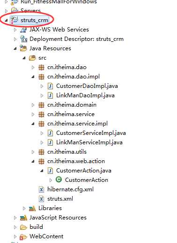Select the 'CustomerDaoImpl.java' text
Image resolution: width=177 pixels, height=243 pixels.
tap(87, 86)
